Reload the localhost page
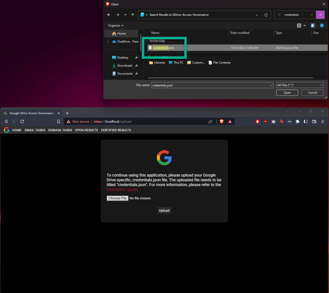 tap(22, 121)
